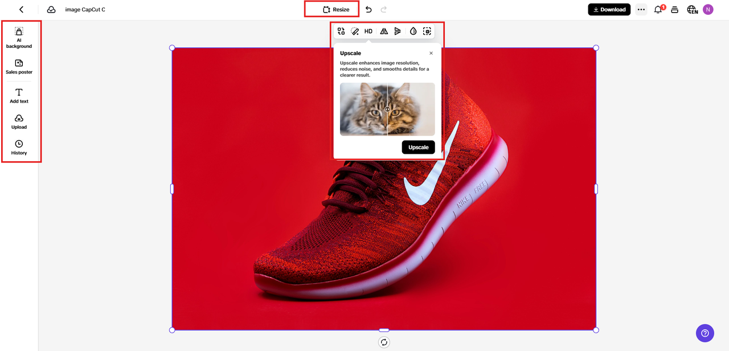Open the user profile avatar N
The width and height of the screenshot is (729, 351).
pos(708,10)
